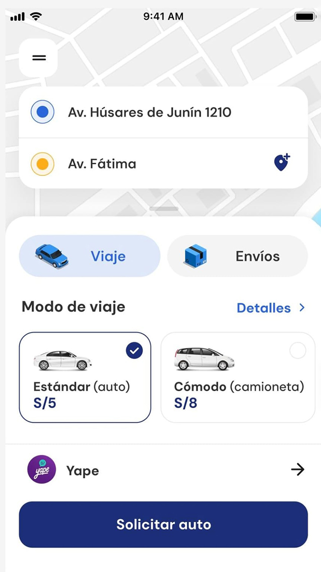
Task: Toggle the Estándar checked circle
Action: [x=134, y=351]
